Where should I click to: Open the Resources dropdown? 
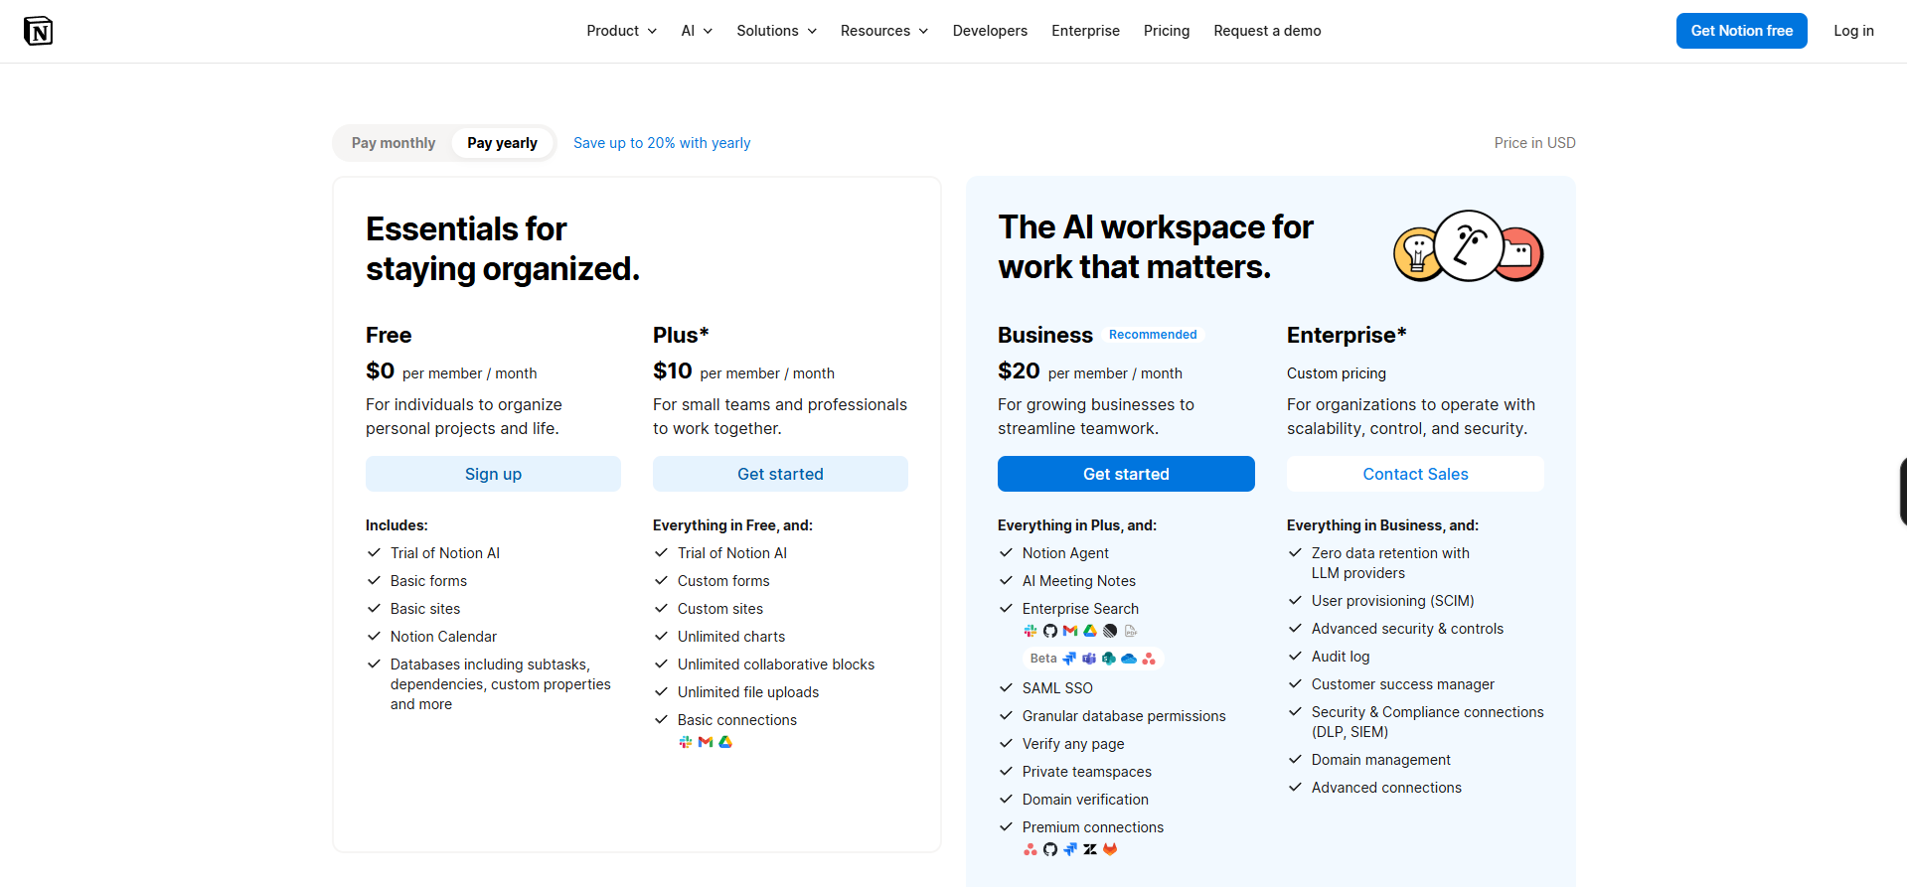click(883, 31)
